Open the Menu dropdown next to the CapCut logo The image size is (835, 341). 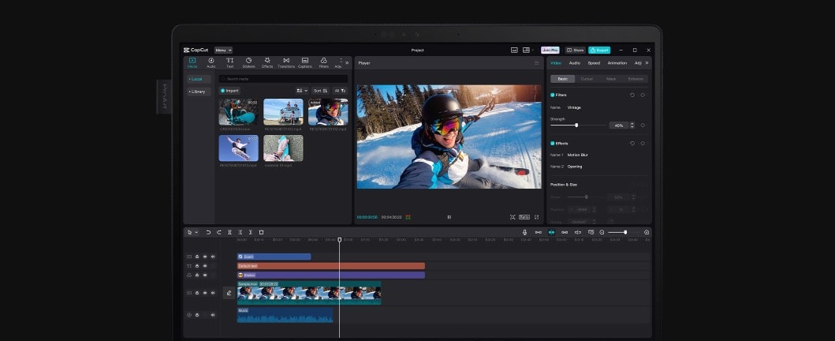(x=223, y=50)
